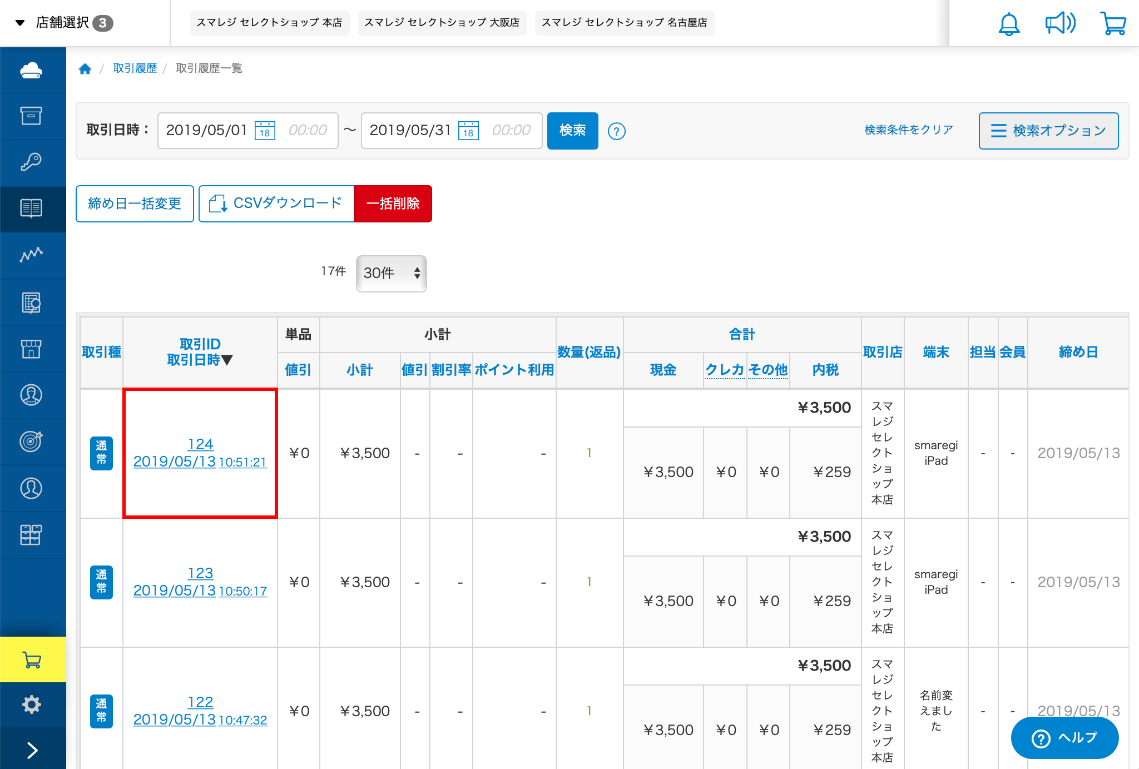Open the ヘルプ help button

(1064, 738)
